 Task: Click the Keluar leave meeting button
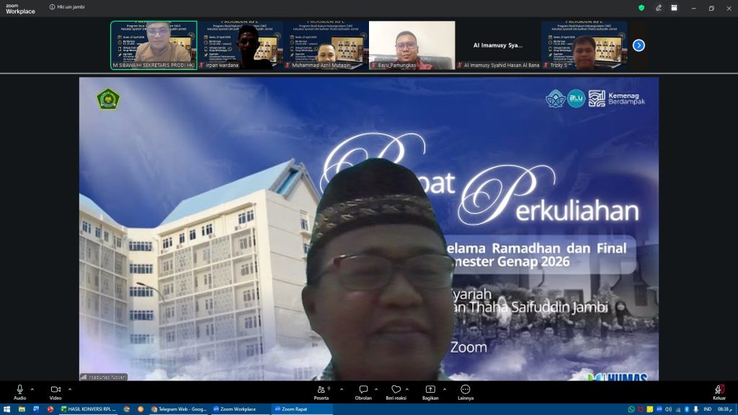pyautogui.click(x=719, y=390)
